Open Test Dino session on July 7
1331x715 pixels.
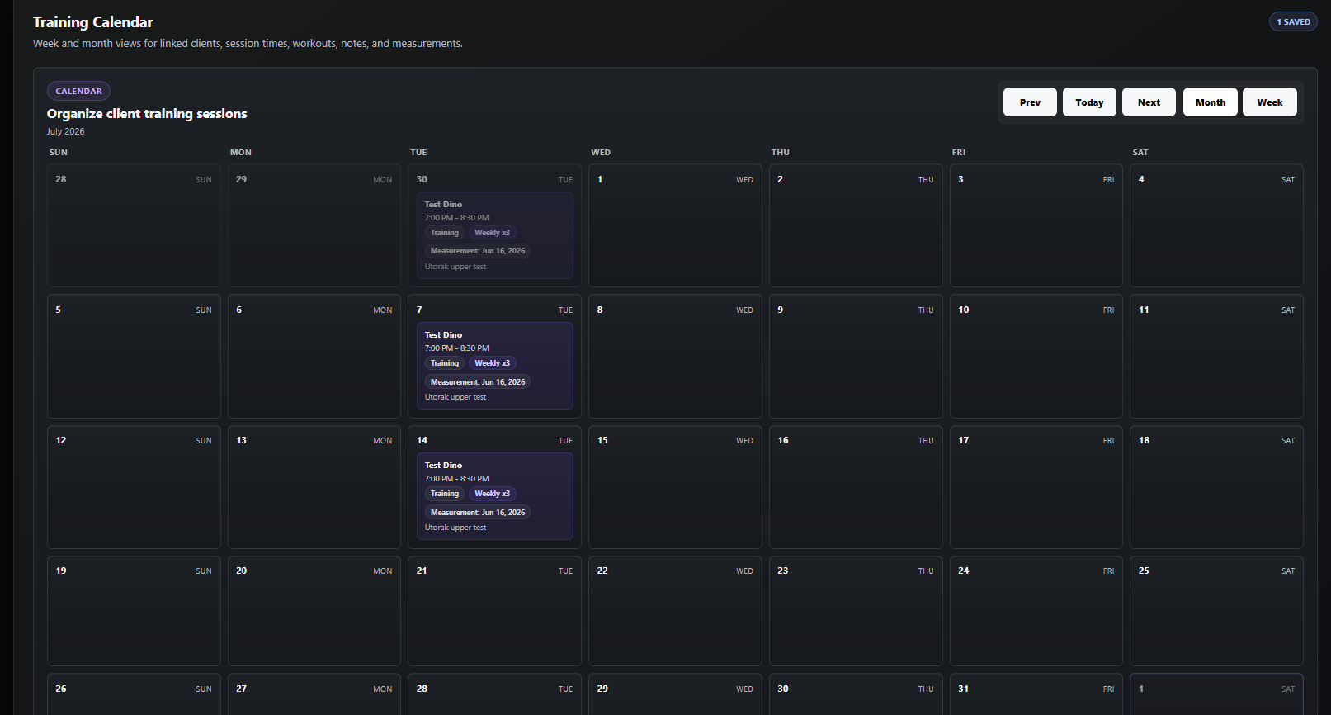pyautogui.click(x=495, y=366)
